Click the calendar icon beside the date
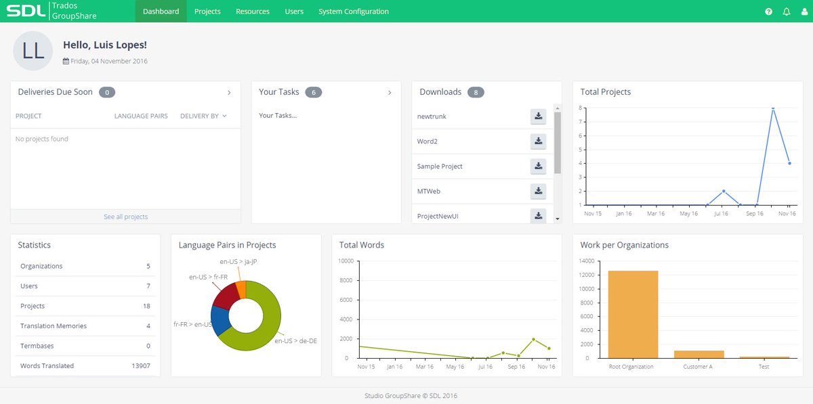The image size is (813, 404). pyautogui.click(x=66, y=60)
